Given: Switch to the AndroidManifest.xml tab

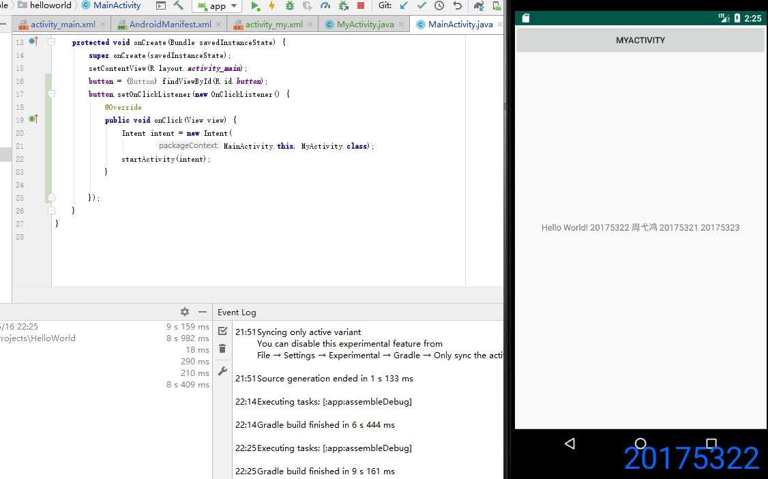Looking at the screenshot, I should (170, 24).
